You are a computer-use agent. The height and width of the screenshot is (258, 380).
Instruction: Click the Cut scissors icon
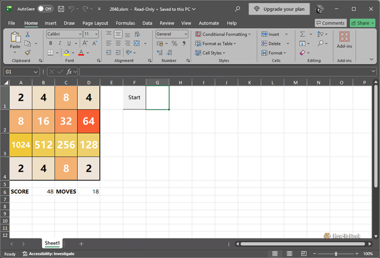click(x=28, y=34)
